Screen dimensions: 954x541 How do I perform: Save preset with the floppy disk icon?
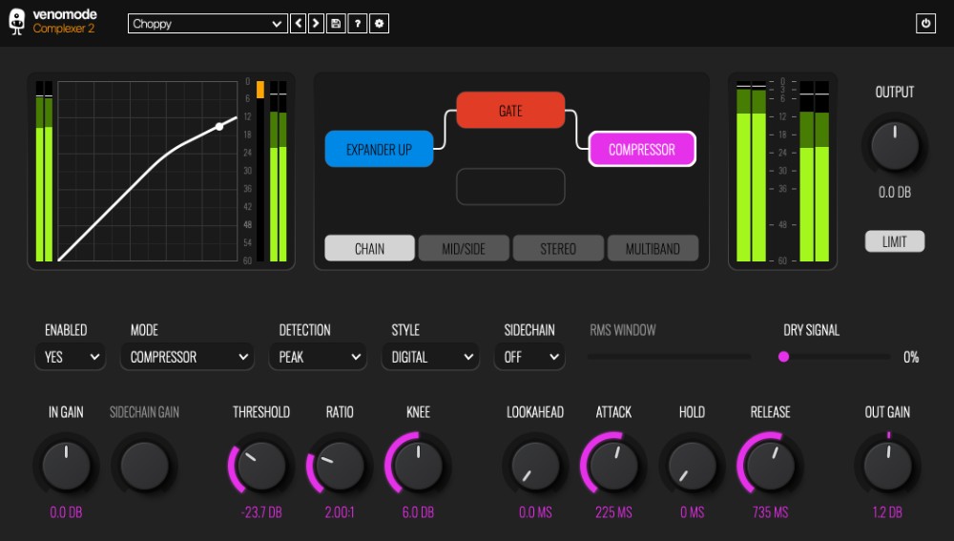point(336,24)
